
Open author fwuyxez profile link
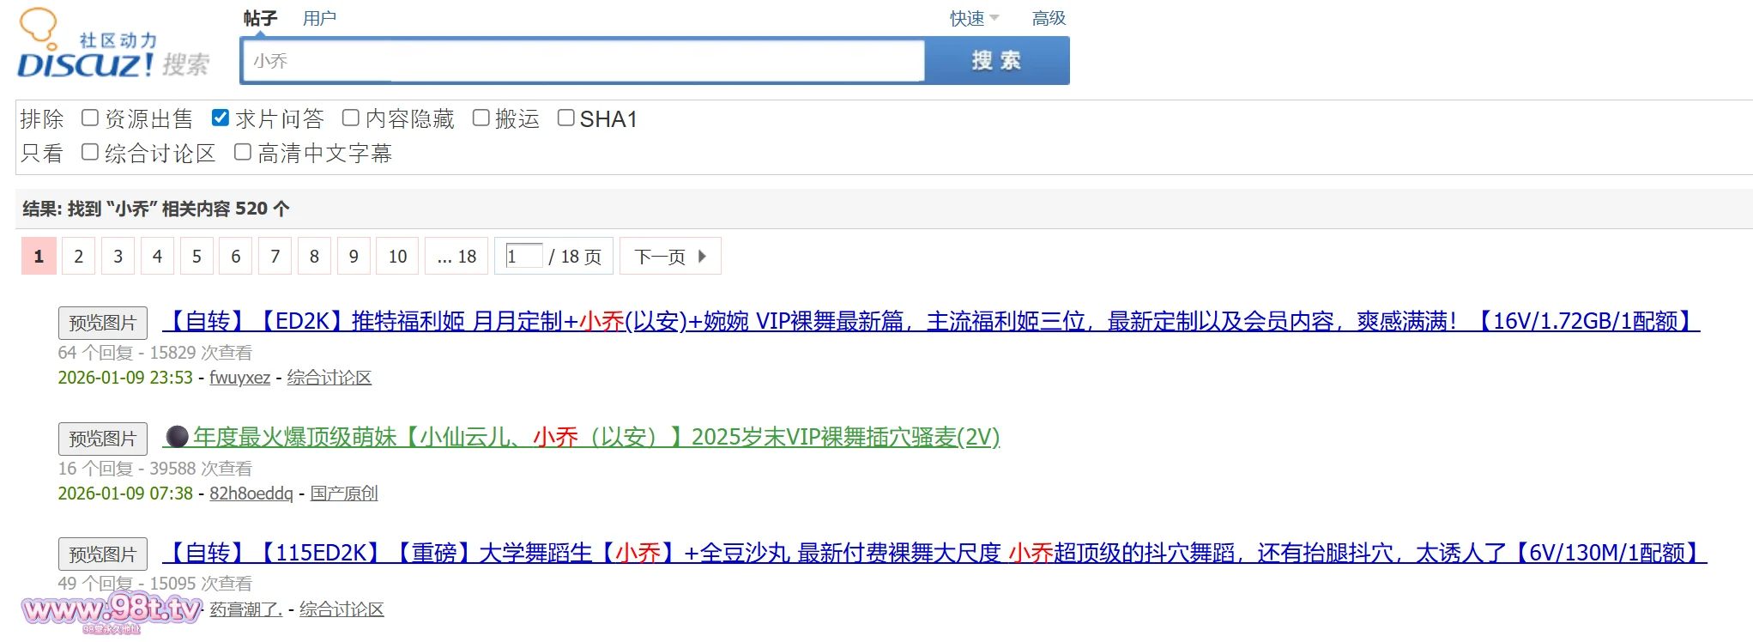click(x=239, y=378)
